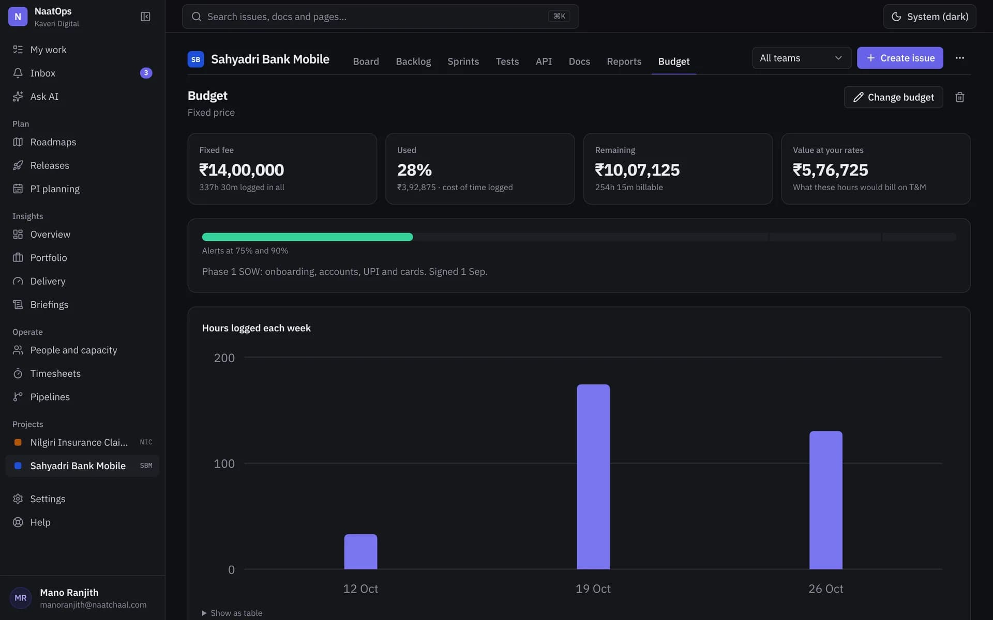Click the Change budget button

893,97
